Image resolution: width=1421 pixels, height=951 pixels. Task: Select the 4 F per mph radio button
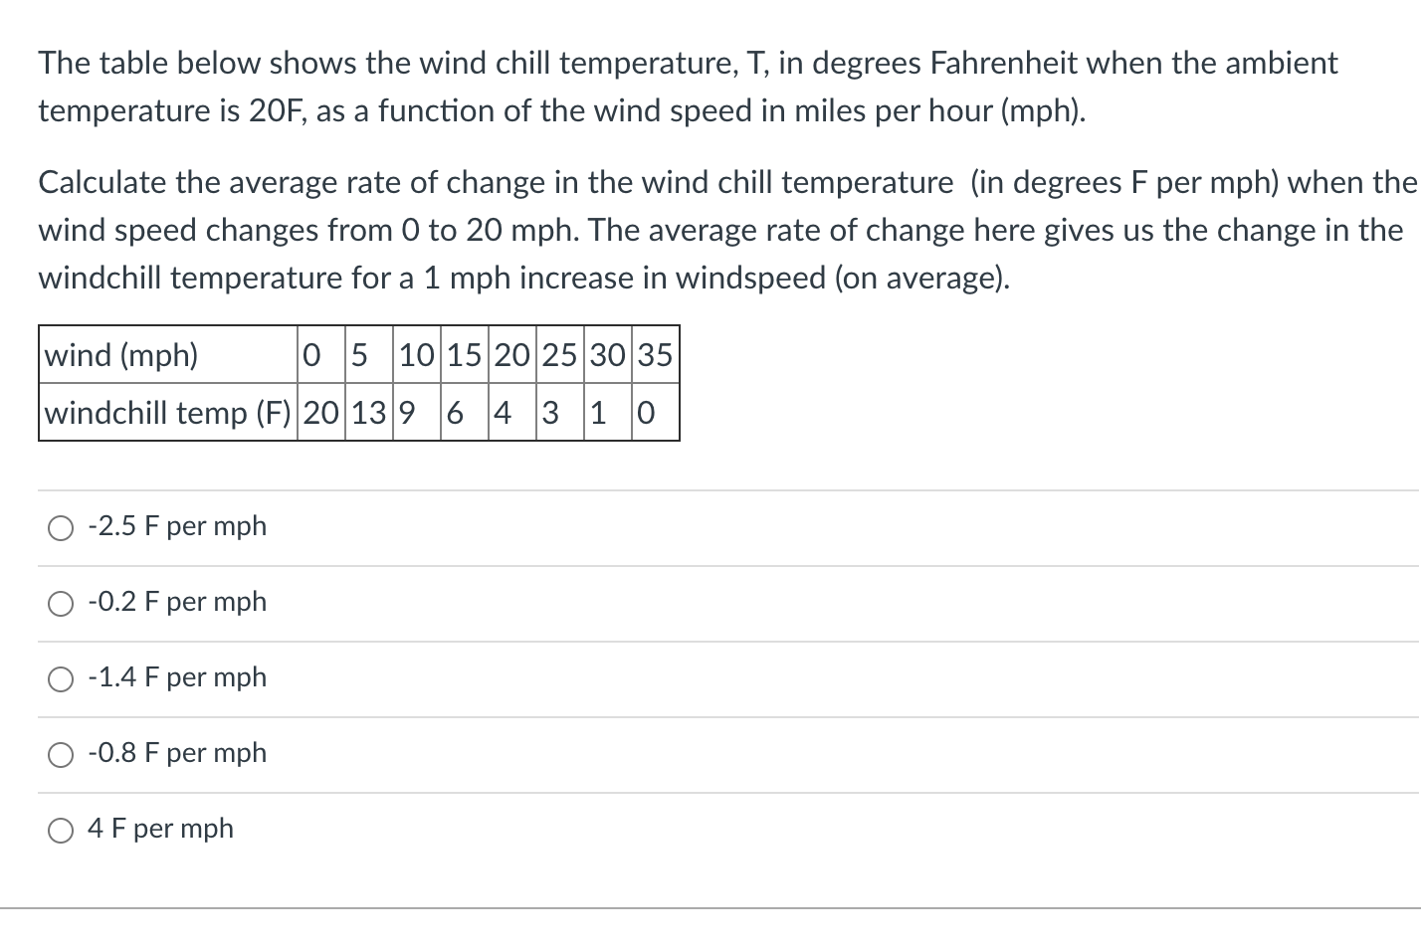pos(60,829)
